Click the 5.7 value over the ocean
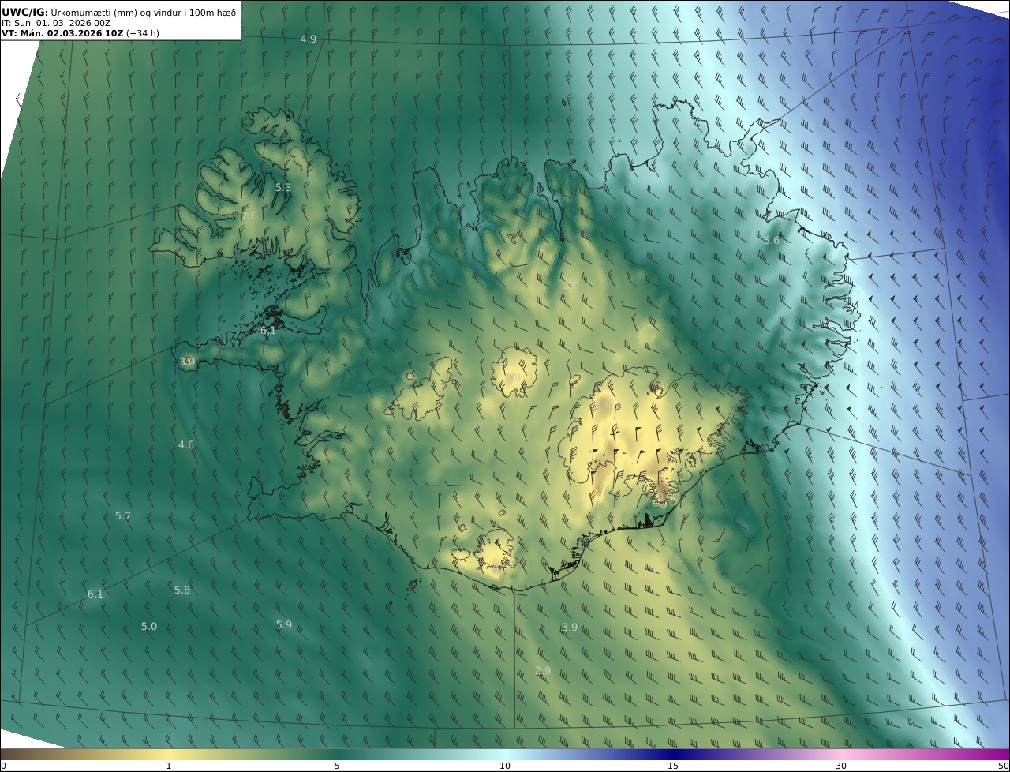Viewport: 1010px width, 772px height. pos(123,515)
